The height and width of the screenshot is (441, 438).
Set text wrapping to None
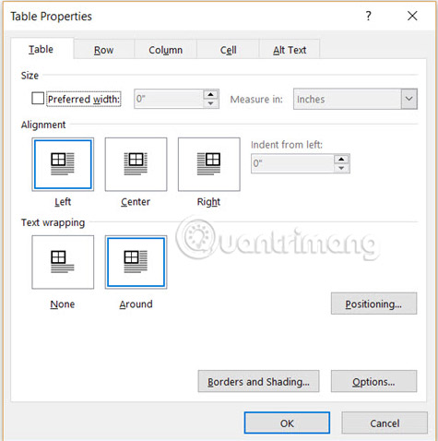63,262
